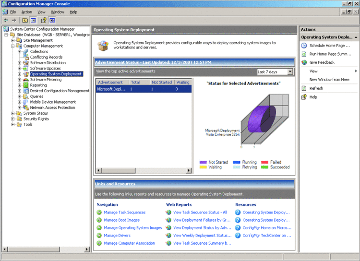
Task: Open the Action menu
Action: click(x=27, y=12)
